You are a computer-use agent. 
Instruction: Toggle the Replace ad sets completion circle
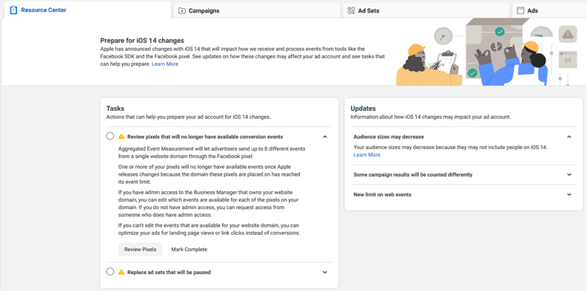tap(110, 272)
